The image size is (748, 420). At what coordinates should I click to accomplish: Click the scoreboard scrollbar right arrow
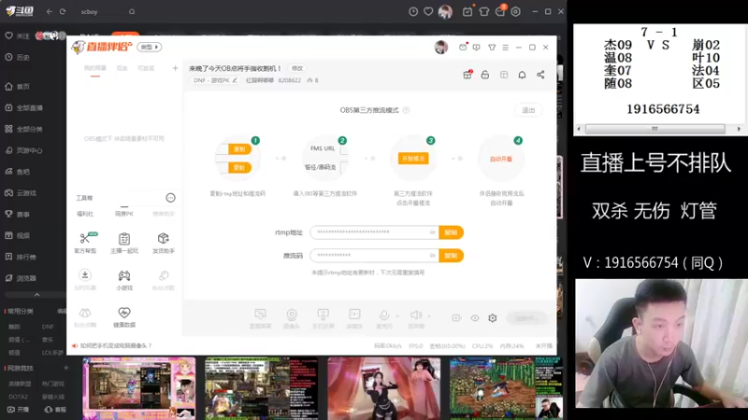click(739, 129)
